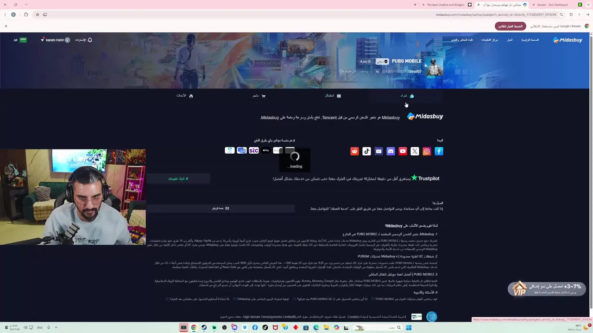Click the Saudi flag region icon
The width and height of the screenshot is (593, 333).
pos(23,40)
